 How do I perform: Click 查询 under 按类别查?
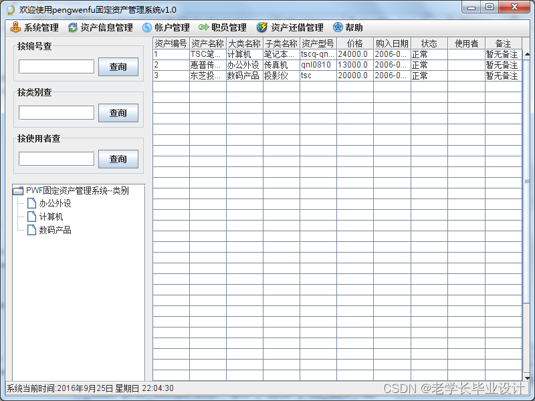pyautogui.click(x=118, y=113)
